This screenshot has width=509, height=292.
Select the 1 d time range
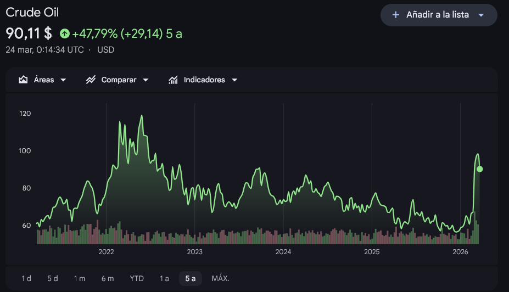point(26,278)
